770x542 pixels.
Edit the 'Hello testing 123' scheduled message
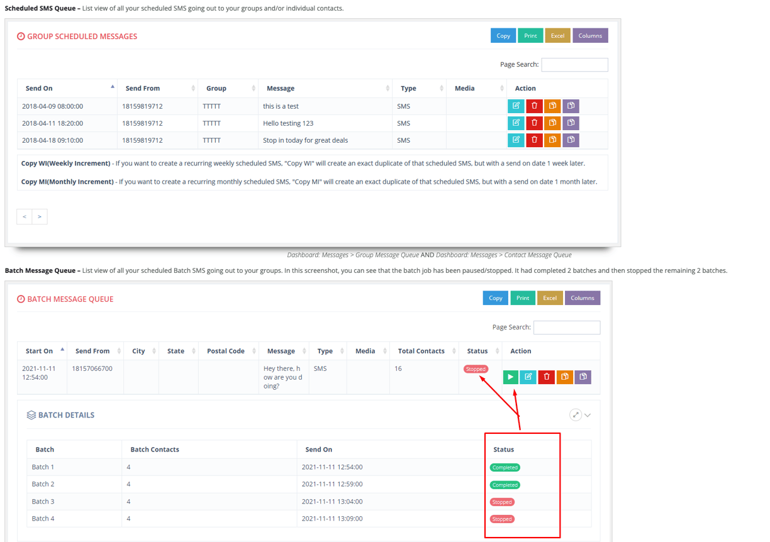point(516,123)
